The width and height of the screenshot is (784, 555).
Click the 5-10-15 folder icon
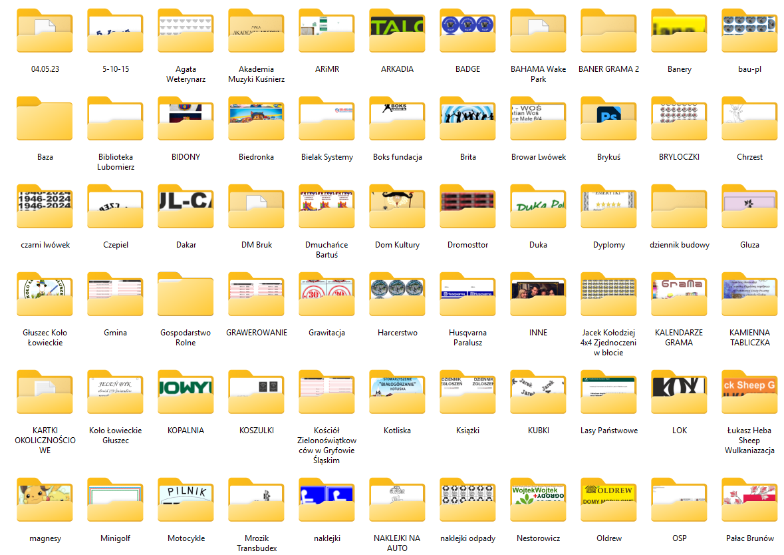(x=115, y=31)
